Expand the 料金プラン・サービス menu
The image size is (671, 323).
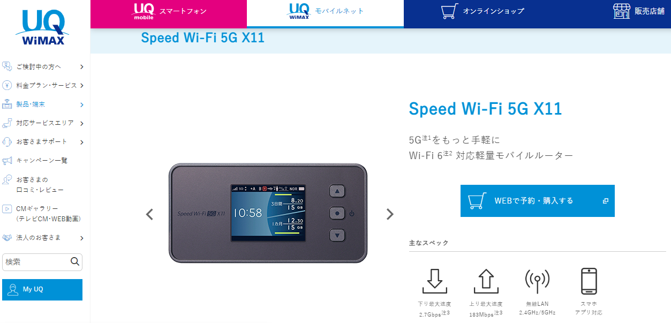(43, 86)
